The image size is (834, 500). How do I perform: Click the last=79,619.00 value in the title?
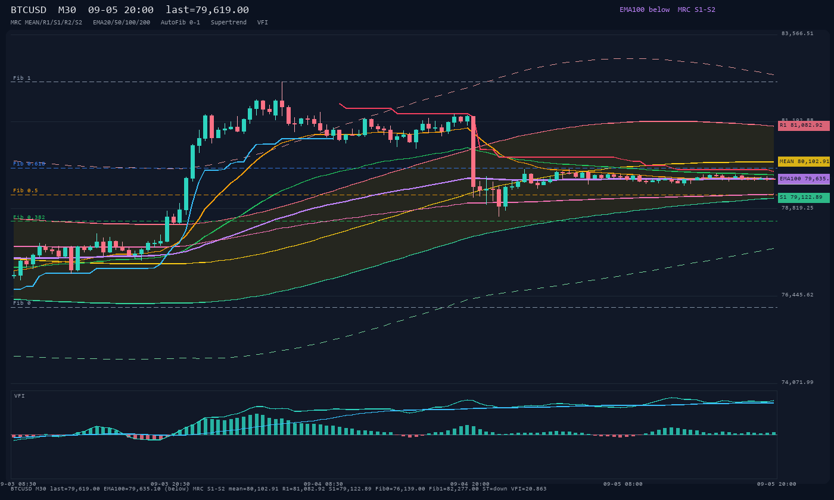(x=207, y=10)
